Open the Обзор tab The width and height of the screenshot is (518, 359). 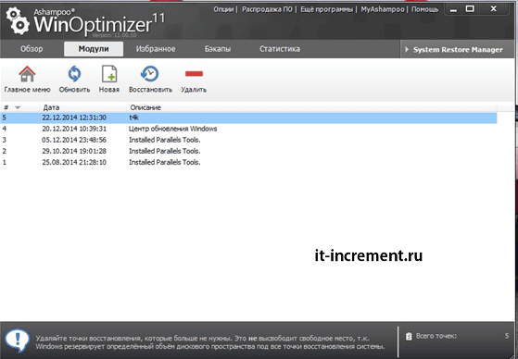32,49
